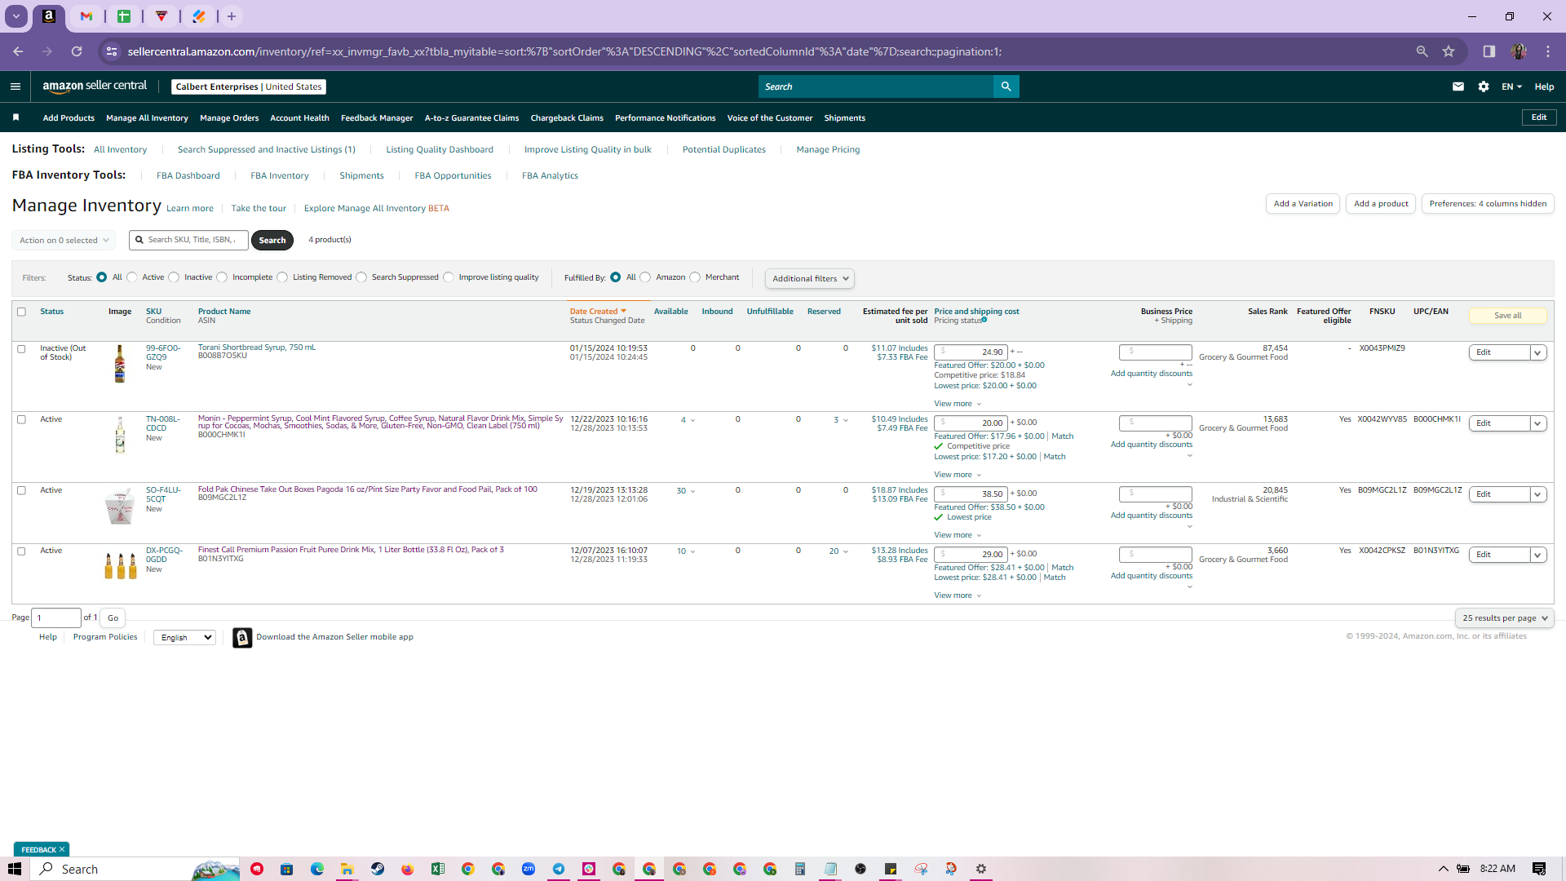Click the Fold Pak take out box image
The height and width of the screenshot is (881, 1566).
[x=120, y=506]
